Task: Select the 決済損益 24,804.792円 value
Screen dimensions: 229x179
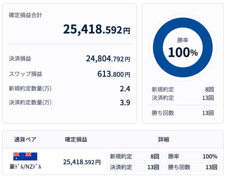Action: click(x=108, y=59)
